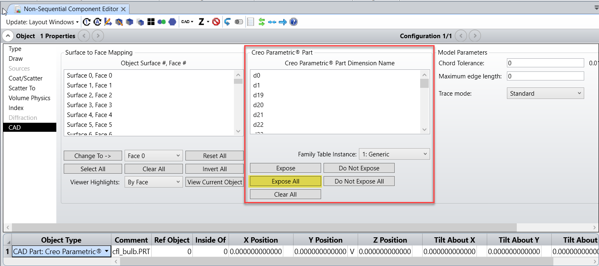The height and width of the screenshot is (266, 599).
Task: Click Clear All in Surface to Face Mapping
Action: click(154, 169)
